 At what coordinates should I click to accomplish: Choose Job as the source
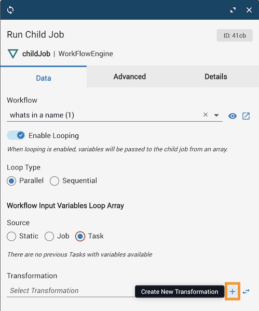point(49,236)
